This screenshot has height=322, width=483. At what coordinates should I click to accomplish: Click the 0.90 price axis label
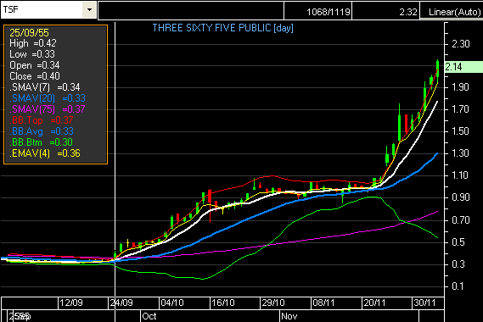click(461, 197)
